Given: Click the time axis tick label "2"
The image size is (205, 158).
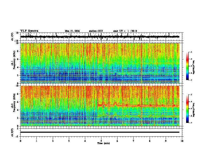Looking at the screenshot, I should pyautogui.click(x=53, y=141).
